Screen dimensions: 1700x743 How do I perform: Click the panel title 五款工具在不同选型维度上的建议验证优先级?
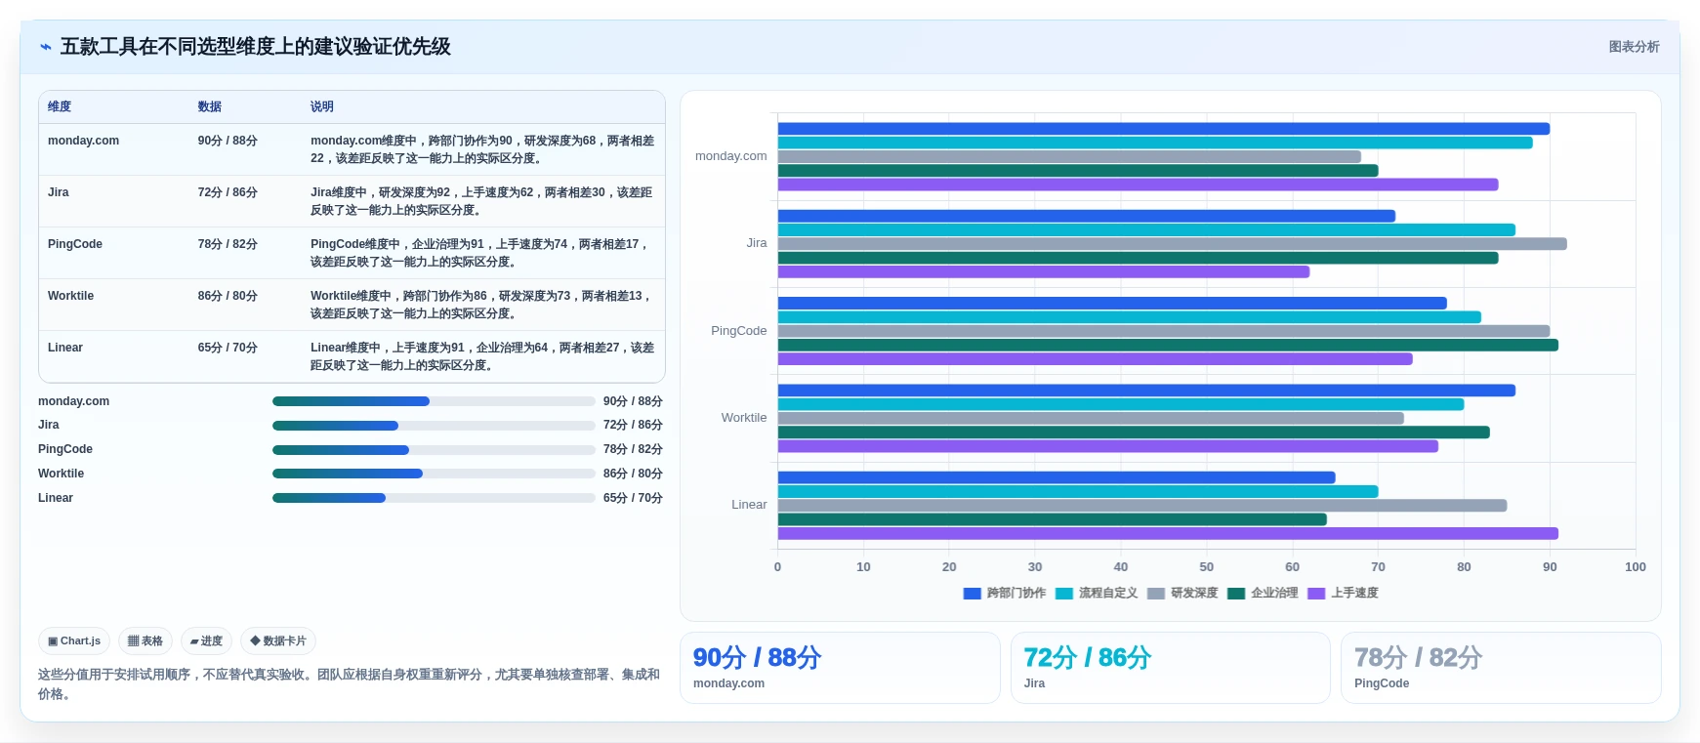click(x=256, y=47)
